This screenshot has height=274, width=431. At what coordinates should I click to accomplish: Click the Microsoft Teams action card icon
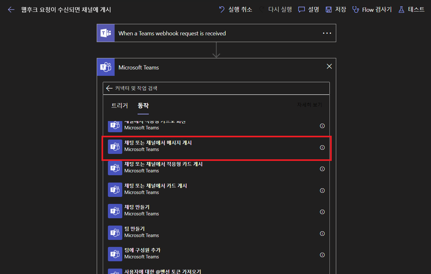pos(106,67)
